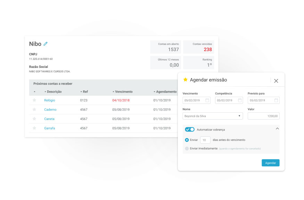Star the Caneta row
Screen dimensions: 304x200
[34, 119]
